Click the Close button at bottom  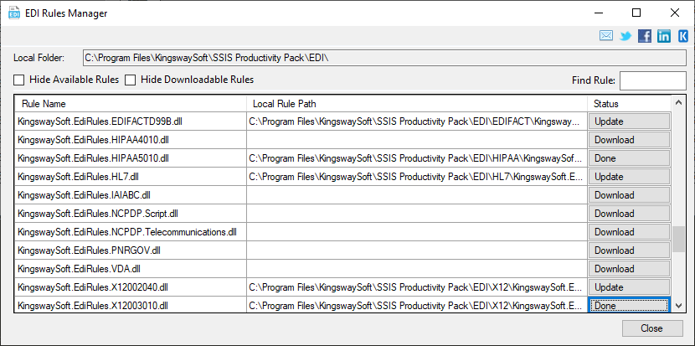(x=652, y=328)
